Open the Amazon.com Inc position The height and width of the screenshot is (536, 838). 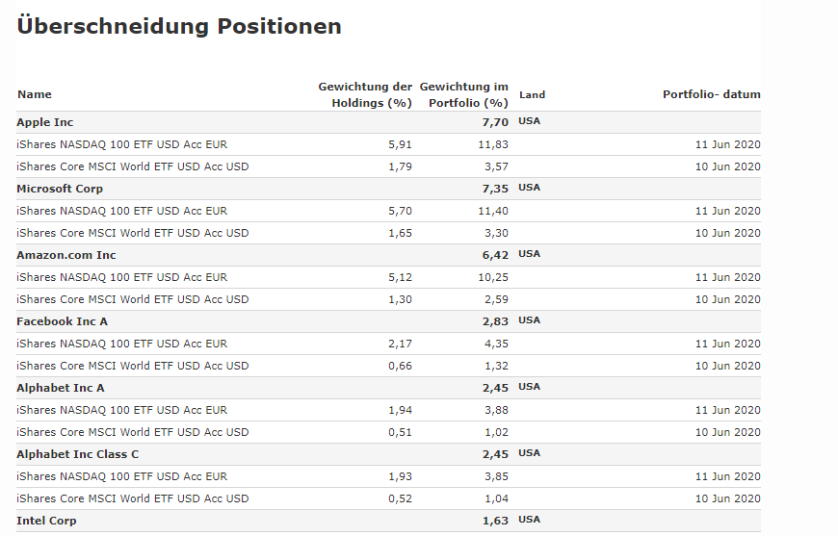[x=65, y=255]
